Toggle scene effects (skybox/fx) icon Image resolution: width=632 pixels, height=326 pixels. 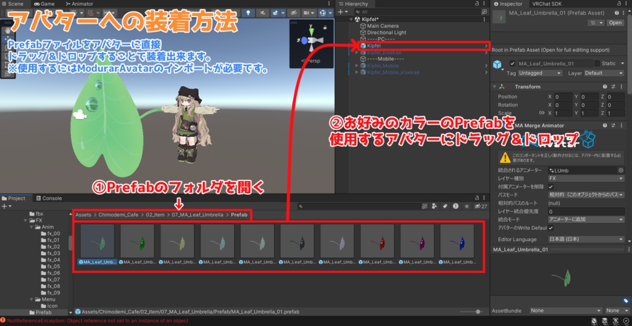pyautogui.click(x=275, y=13)
